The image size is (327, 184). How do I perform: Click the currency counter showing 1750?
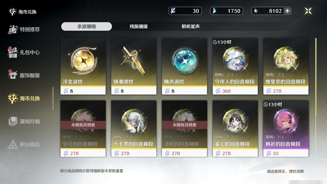[226, 11]
